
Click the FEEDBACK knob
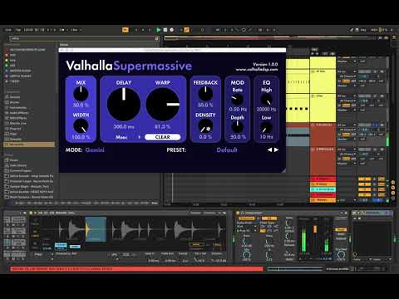click(x=205, y=94)
